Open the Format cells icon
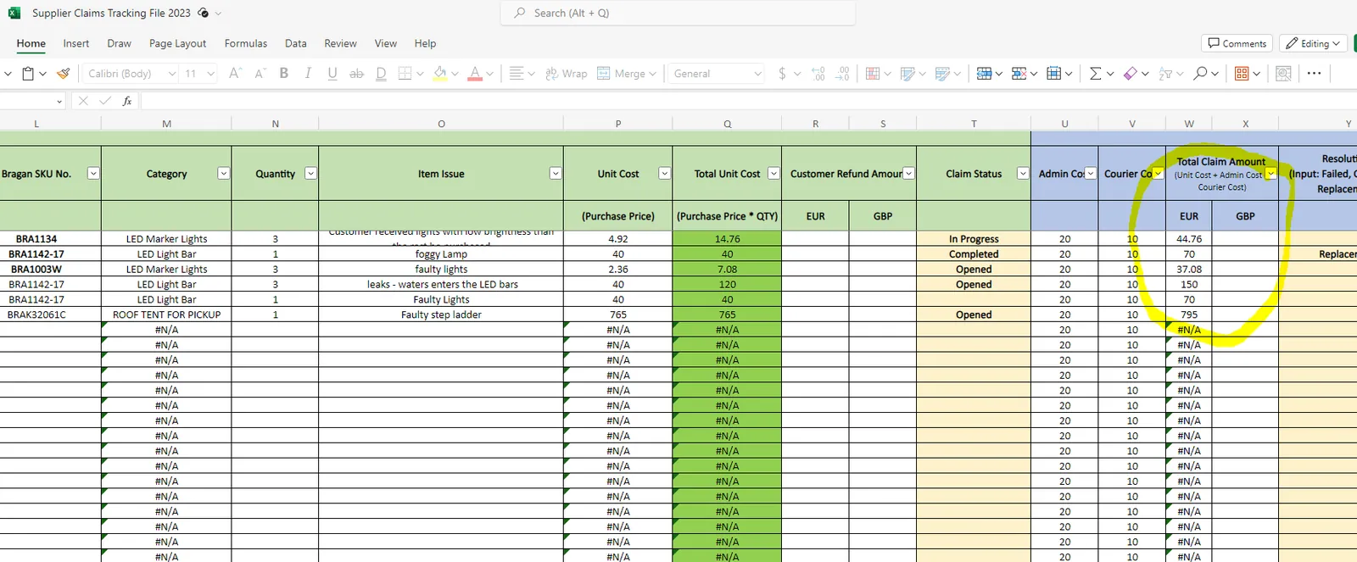 coord(1053,74)
